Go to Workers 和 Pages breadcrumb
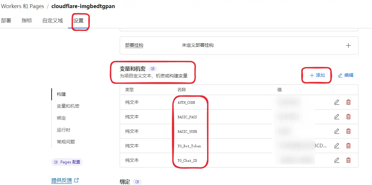Screen dimensions: 372x185 [x=22, y=6]
